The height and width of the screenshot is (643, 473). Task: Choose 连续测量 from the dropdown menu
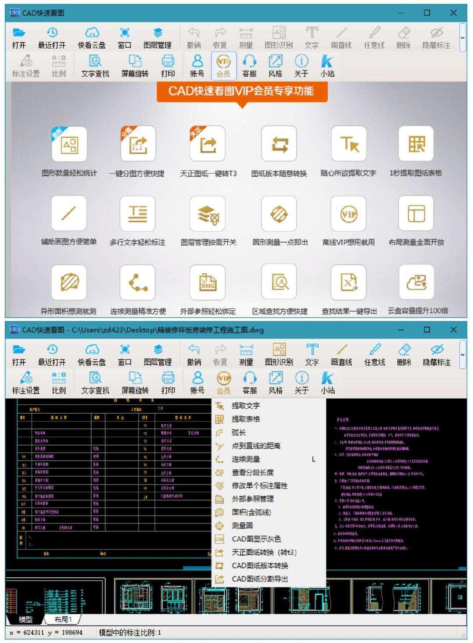tap(269, 459)
